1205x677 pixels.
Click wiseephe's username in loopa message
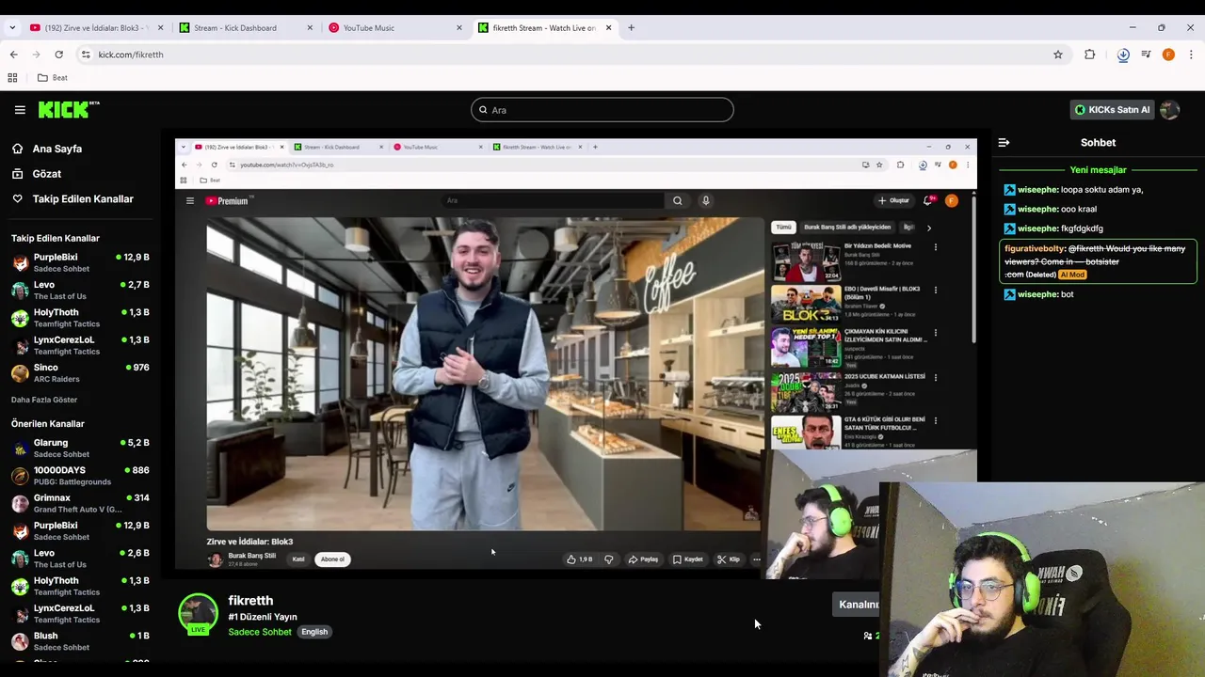tap(1037, 190)
